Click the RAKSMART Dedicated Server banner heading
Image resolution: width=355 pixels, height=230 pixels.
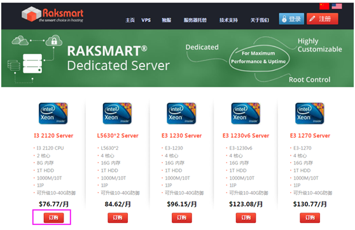[x=118, y=58]
